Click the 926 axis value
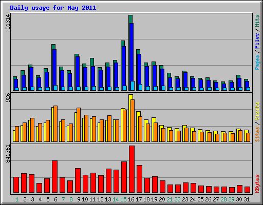The height and width of the screenshot is (205, 263). [x=8, y=98]
